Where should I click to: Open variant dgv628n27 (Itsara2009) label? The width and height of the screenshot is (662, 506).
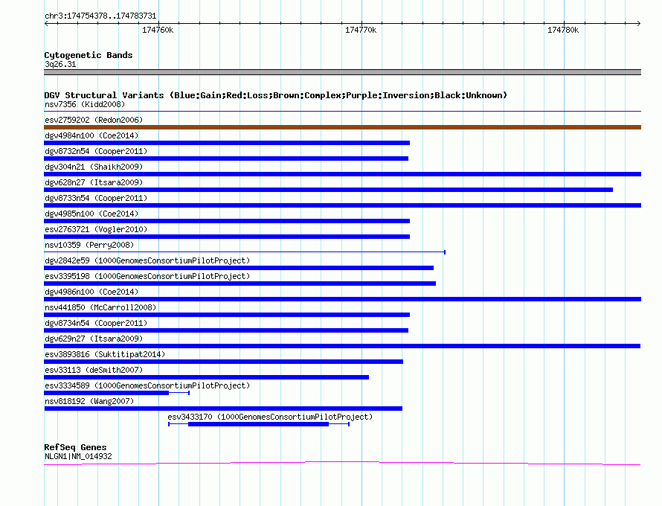94,182
